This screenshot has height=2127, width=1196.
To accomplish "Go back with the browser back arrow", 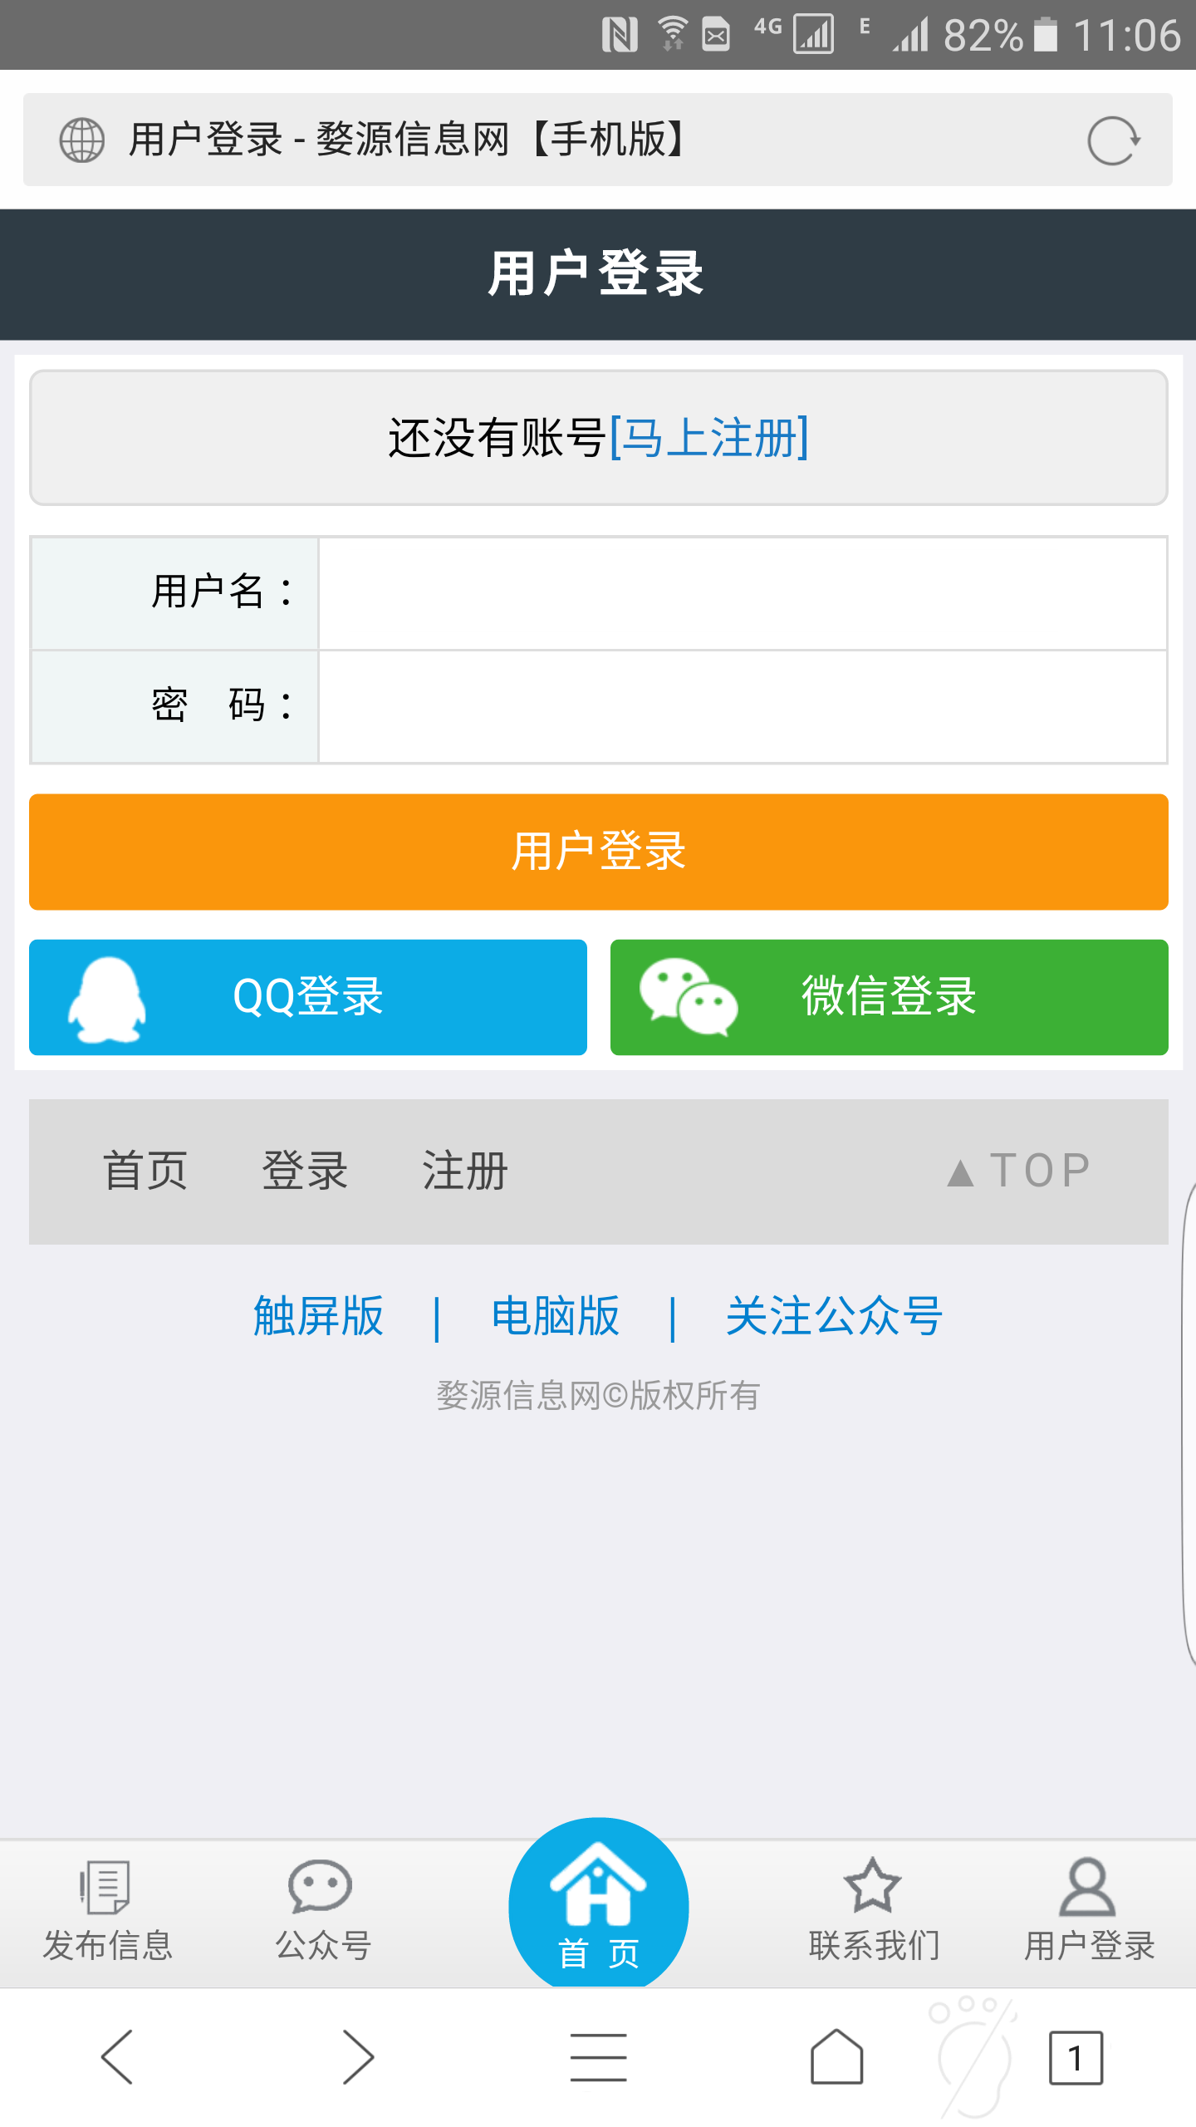I will click(117, 2057).
